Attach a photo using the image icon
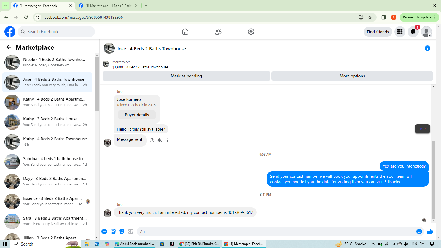 coord(113,231)
